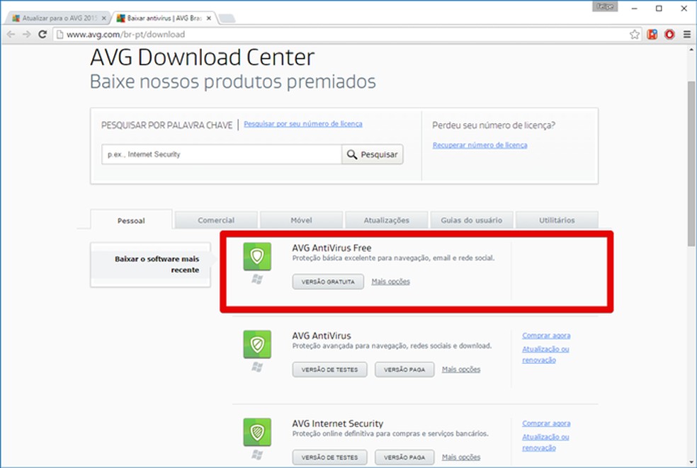Click the scrollbar down arrow
The image size is (697, 468).
[690, 462]
